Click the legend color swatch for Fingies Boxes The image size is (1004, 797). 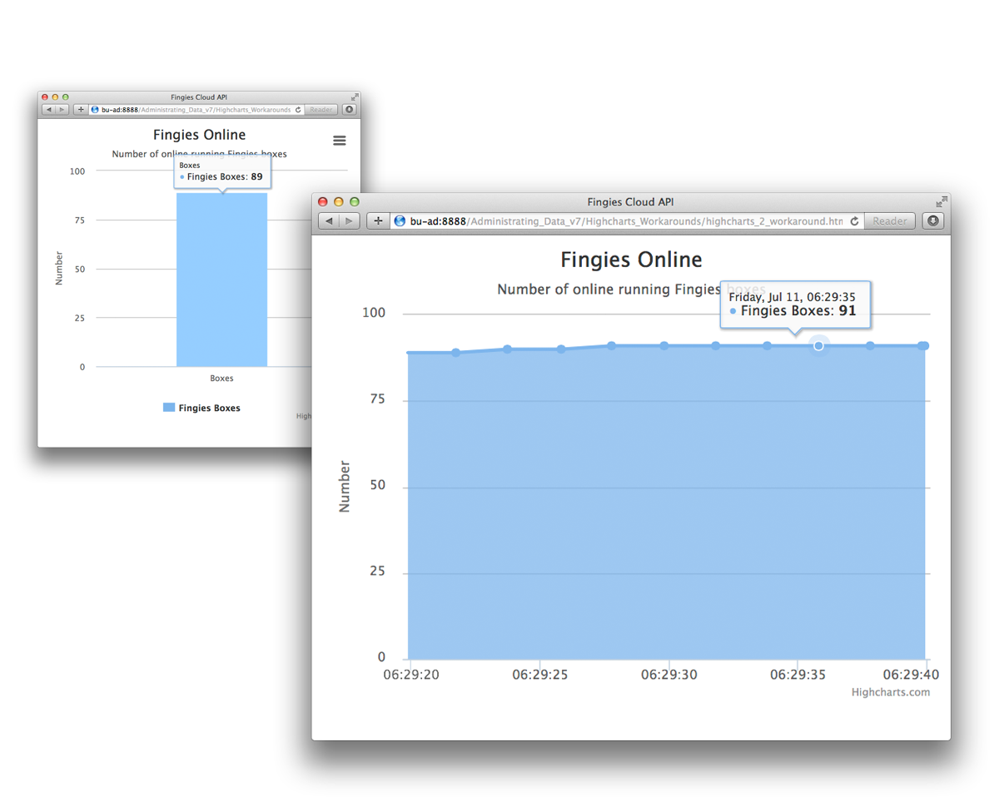tap(169, 408)
